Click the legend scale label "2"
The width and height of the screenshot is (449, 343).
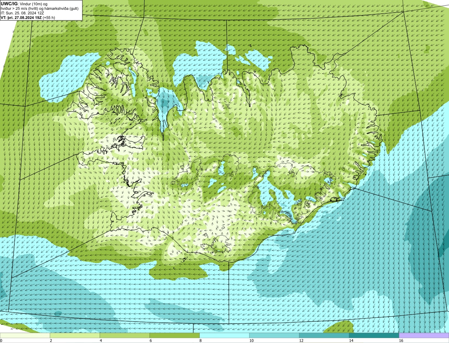[x=51, y=341]
